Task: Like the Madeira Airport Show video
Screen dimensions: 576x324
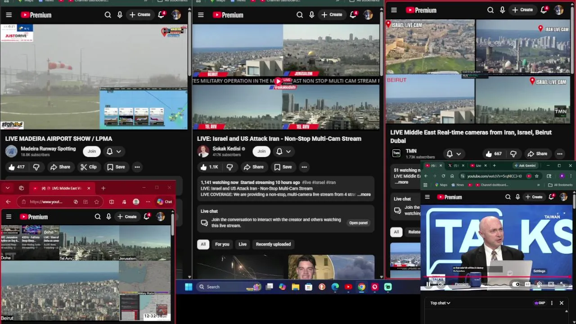Action: 16,167
